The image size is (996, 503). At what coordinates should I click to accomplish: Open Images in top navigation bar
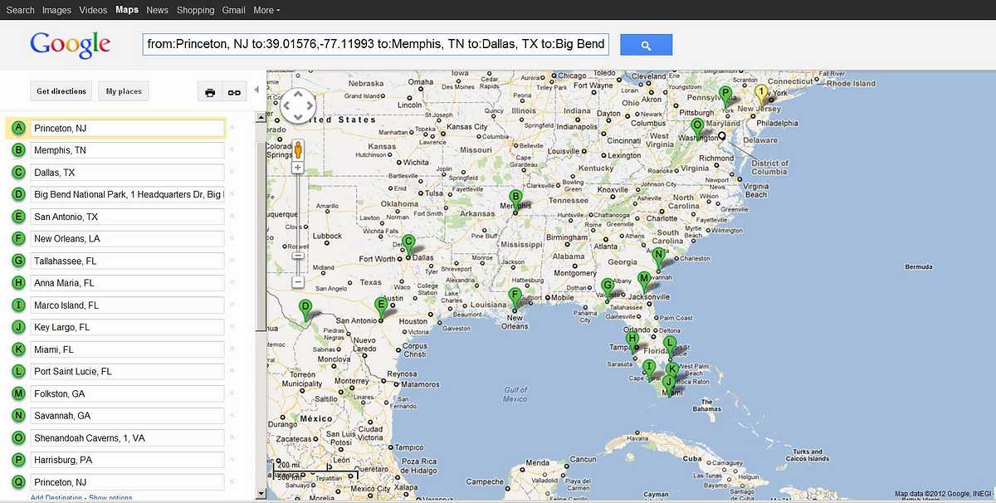(56, 10)
